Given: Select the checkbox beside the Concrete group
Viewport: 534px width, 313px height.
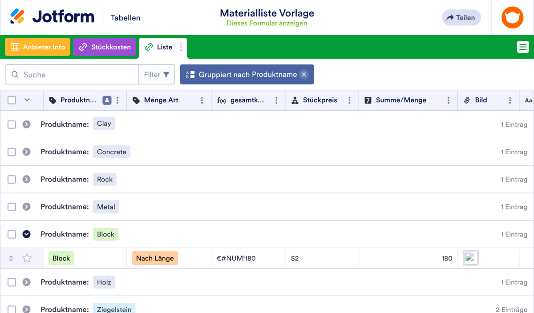Looking at the screenshot, I should point(12,152).
